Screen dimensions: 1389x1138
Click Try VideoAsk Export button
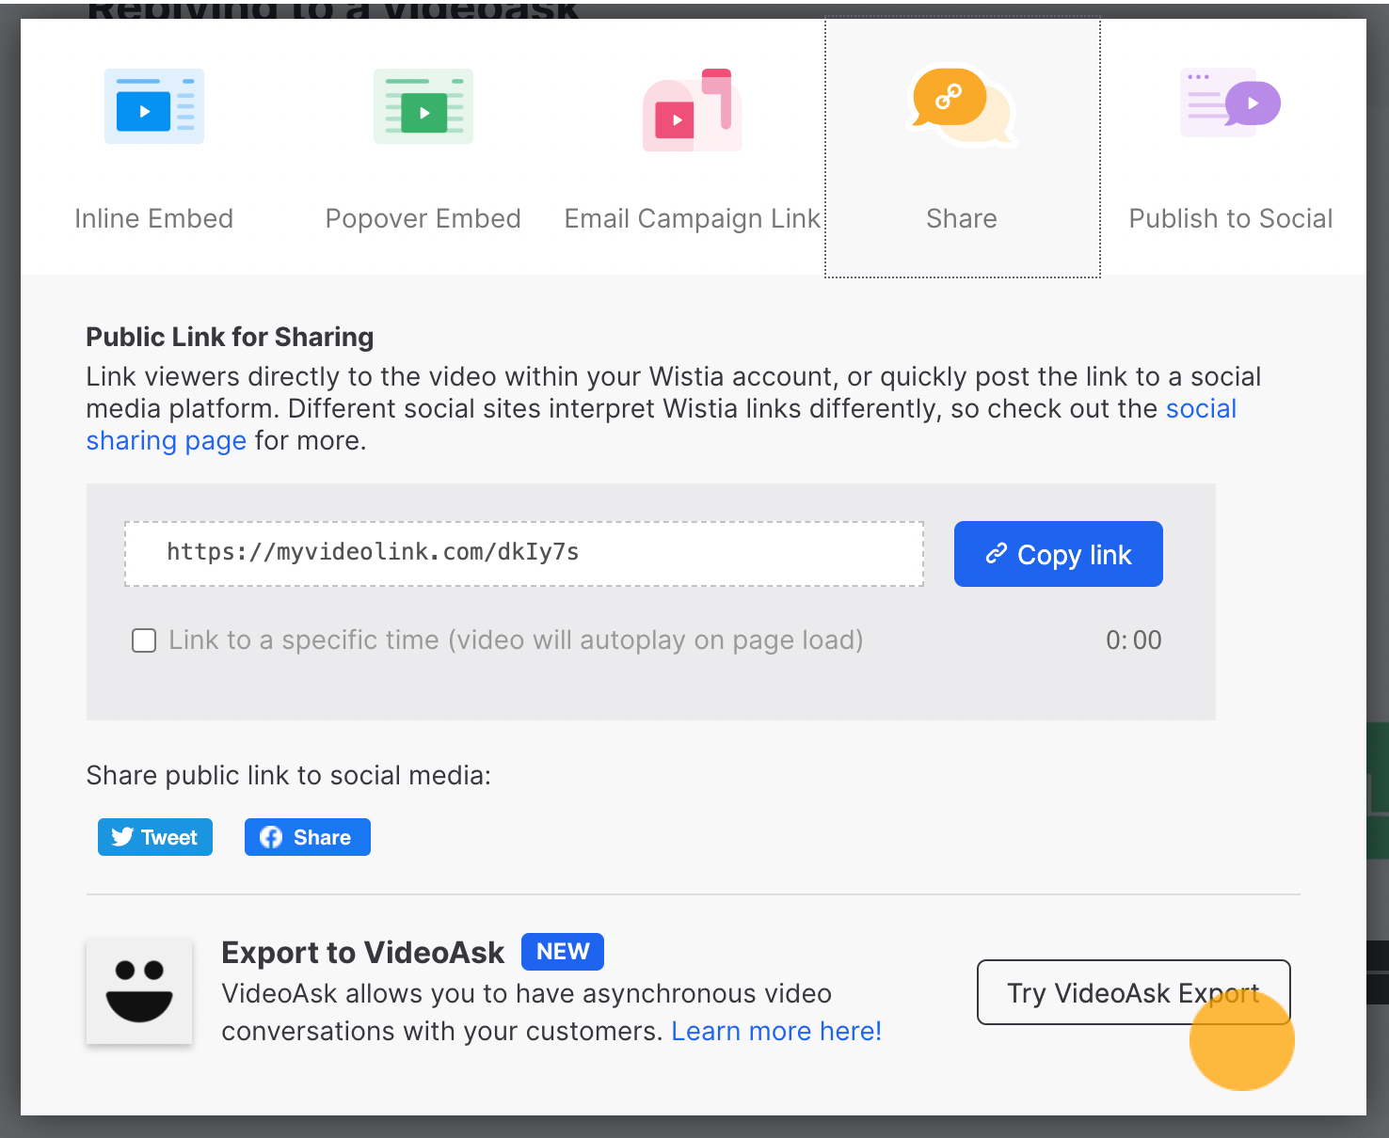[x=1134, y=992]
